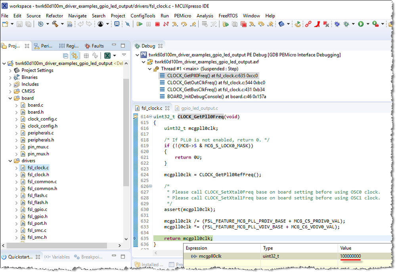Collapse all in the Project Explorer toolbar
The image size is (396, 272).
click(65, 56)
